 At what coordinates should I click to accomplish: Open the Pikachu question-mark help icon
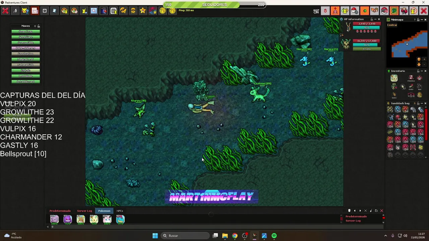pyautogui.click(x=25, y=11)
